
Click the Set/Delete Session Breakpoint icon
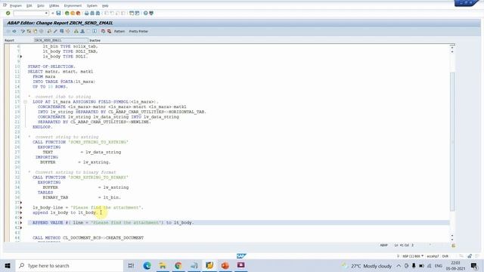103,31
